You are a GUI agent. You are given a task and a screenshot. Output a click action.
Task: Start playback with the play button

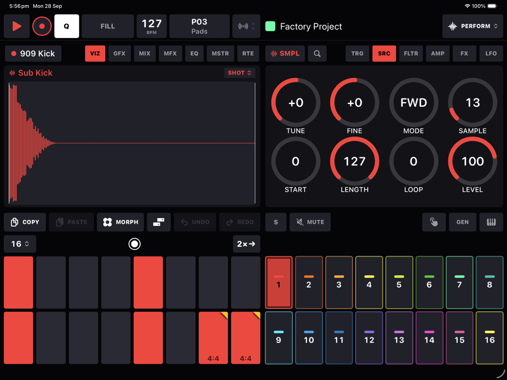[x=17, y=26]
